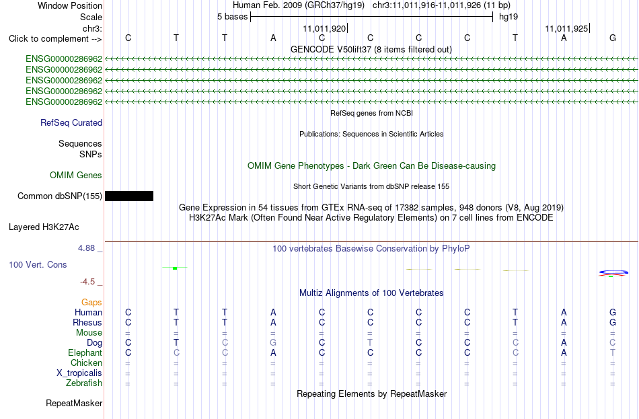Click 'Publications: Sequences in Scientific Articles' title
The image size is (639, 419).
pos(371,134)
